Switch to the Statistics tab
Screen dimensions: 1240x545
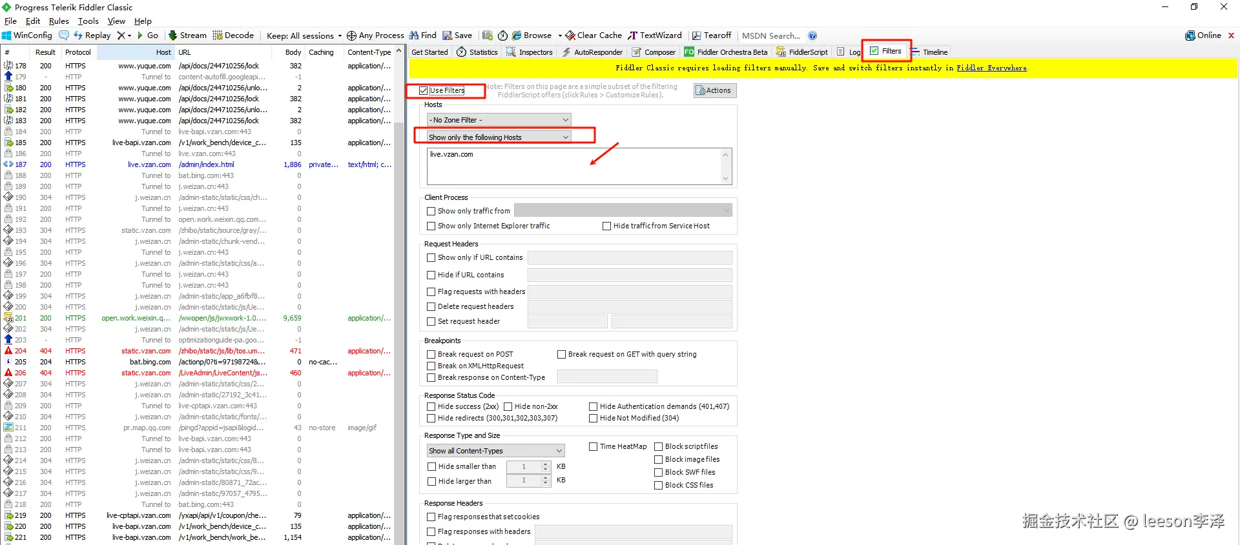[477, 52]
